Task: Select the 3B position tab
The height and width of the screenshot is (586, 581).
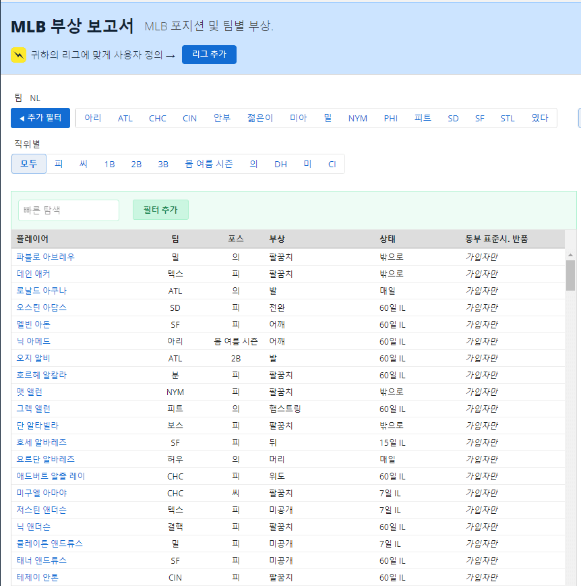Action: tap(163, 164)
